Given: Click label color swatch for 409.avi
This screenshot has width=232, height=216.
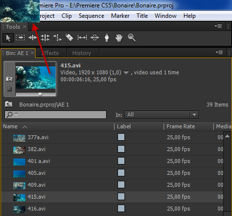Looking at the screenshot, I should click(x=121, y=185).
